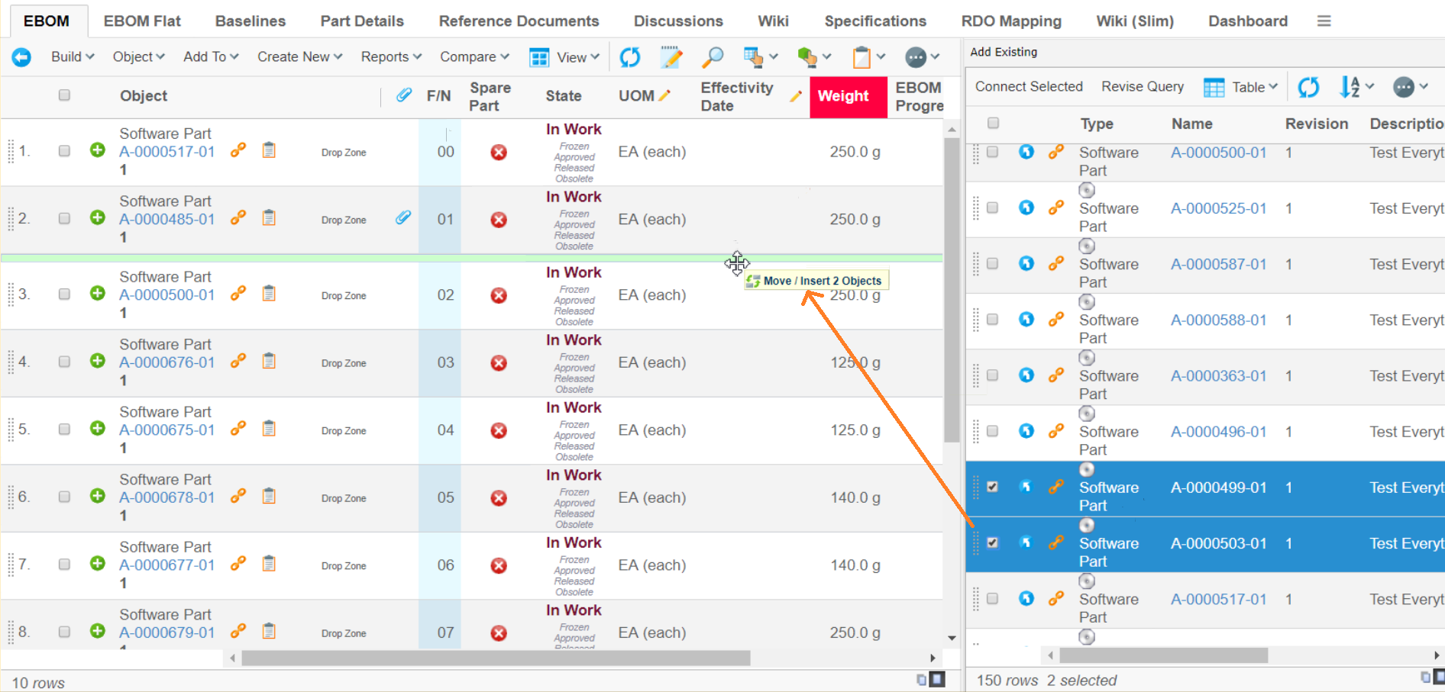The image size is (1445, 692).
Task: Click the edit pencil notepad icon
Action: tap(671, 57)
